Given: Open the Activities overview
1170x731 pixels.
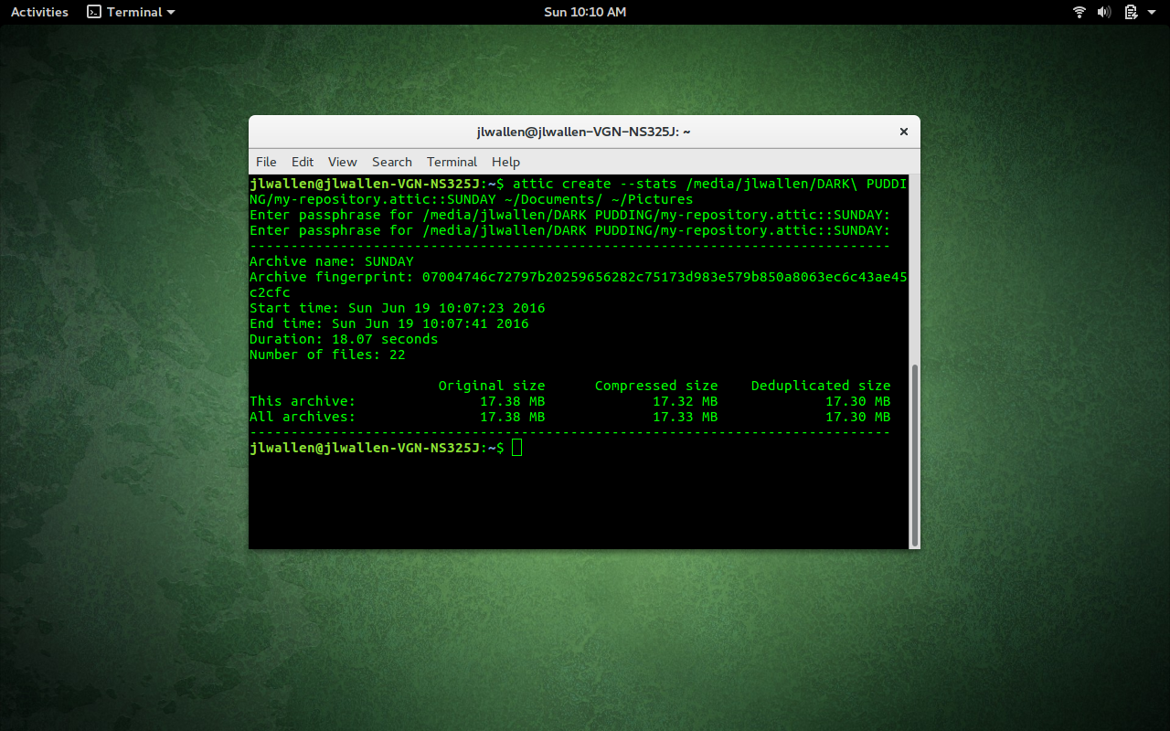Looking at the screenshot, I should (39, 12).
